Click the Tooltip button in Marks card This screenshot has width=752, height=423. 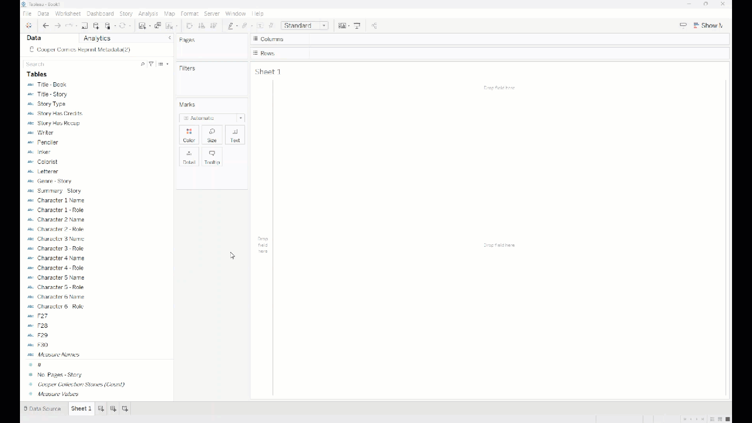coord(212,157)
